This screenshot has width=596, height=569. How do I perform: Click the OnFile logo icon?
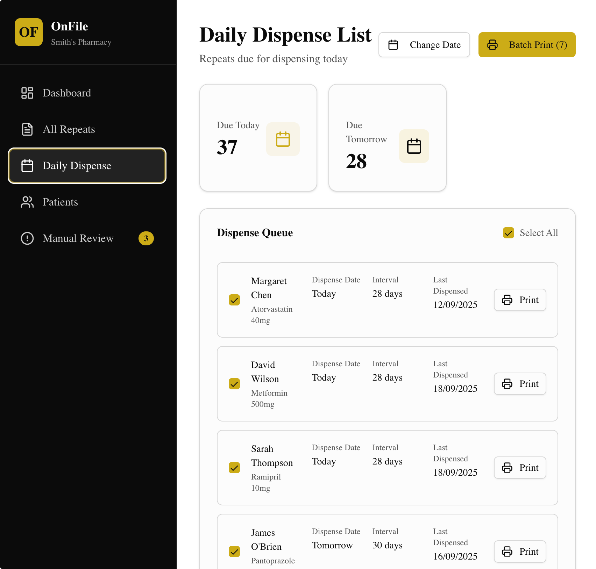click(29, 32)
